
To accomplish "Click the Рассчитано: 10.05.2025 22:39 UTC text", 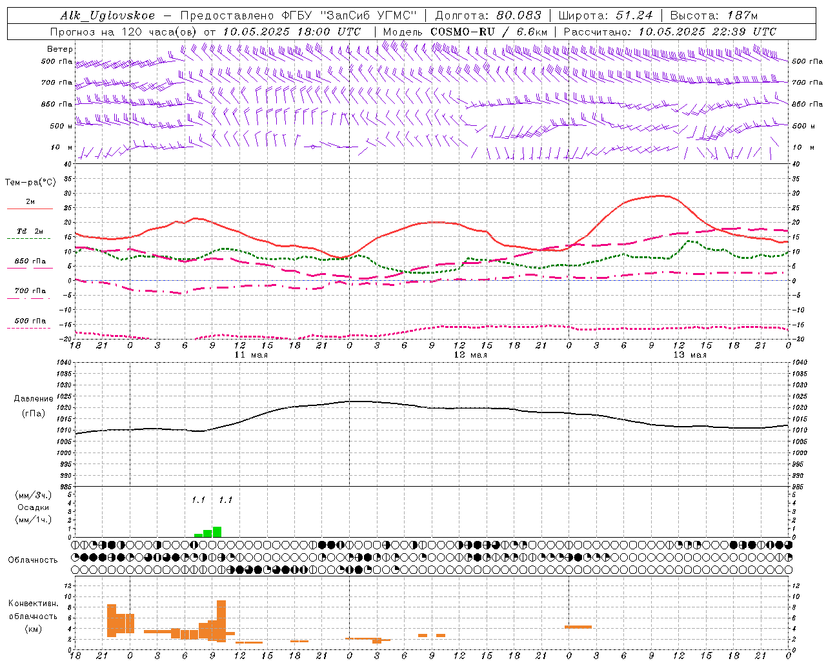I will point(670,32).
